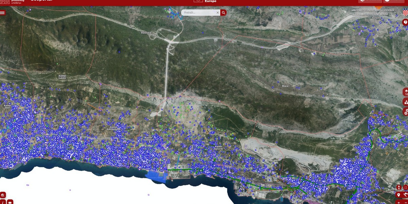Click the Croatian coat of arms emblem
The image size is (408, 204).
tap(405, 12)
